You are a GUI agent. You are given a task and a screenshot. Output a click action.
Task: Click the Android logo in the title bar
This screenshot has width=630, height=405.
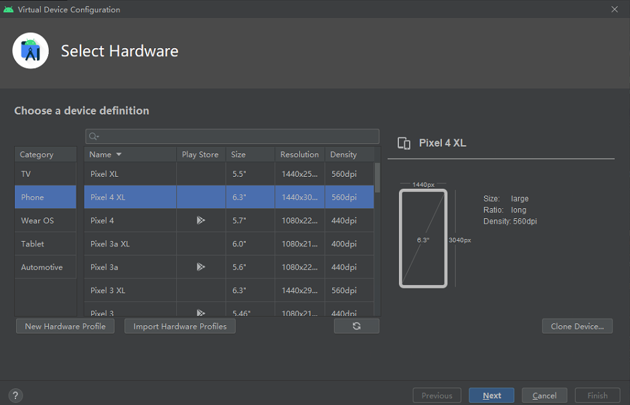click(x=8, y=9)
